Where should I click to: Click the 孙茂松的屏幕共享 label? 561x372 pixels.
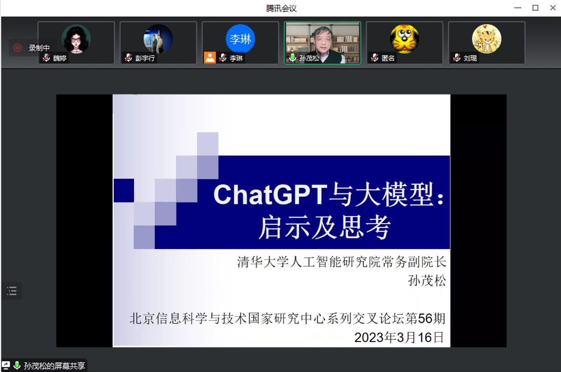pos(54,366)
